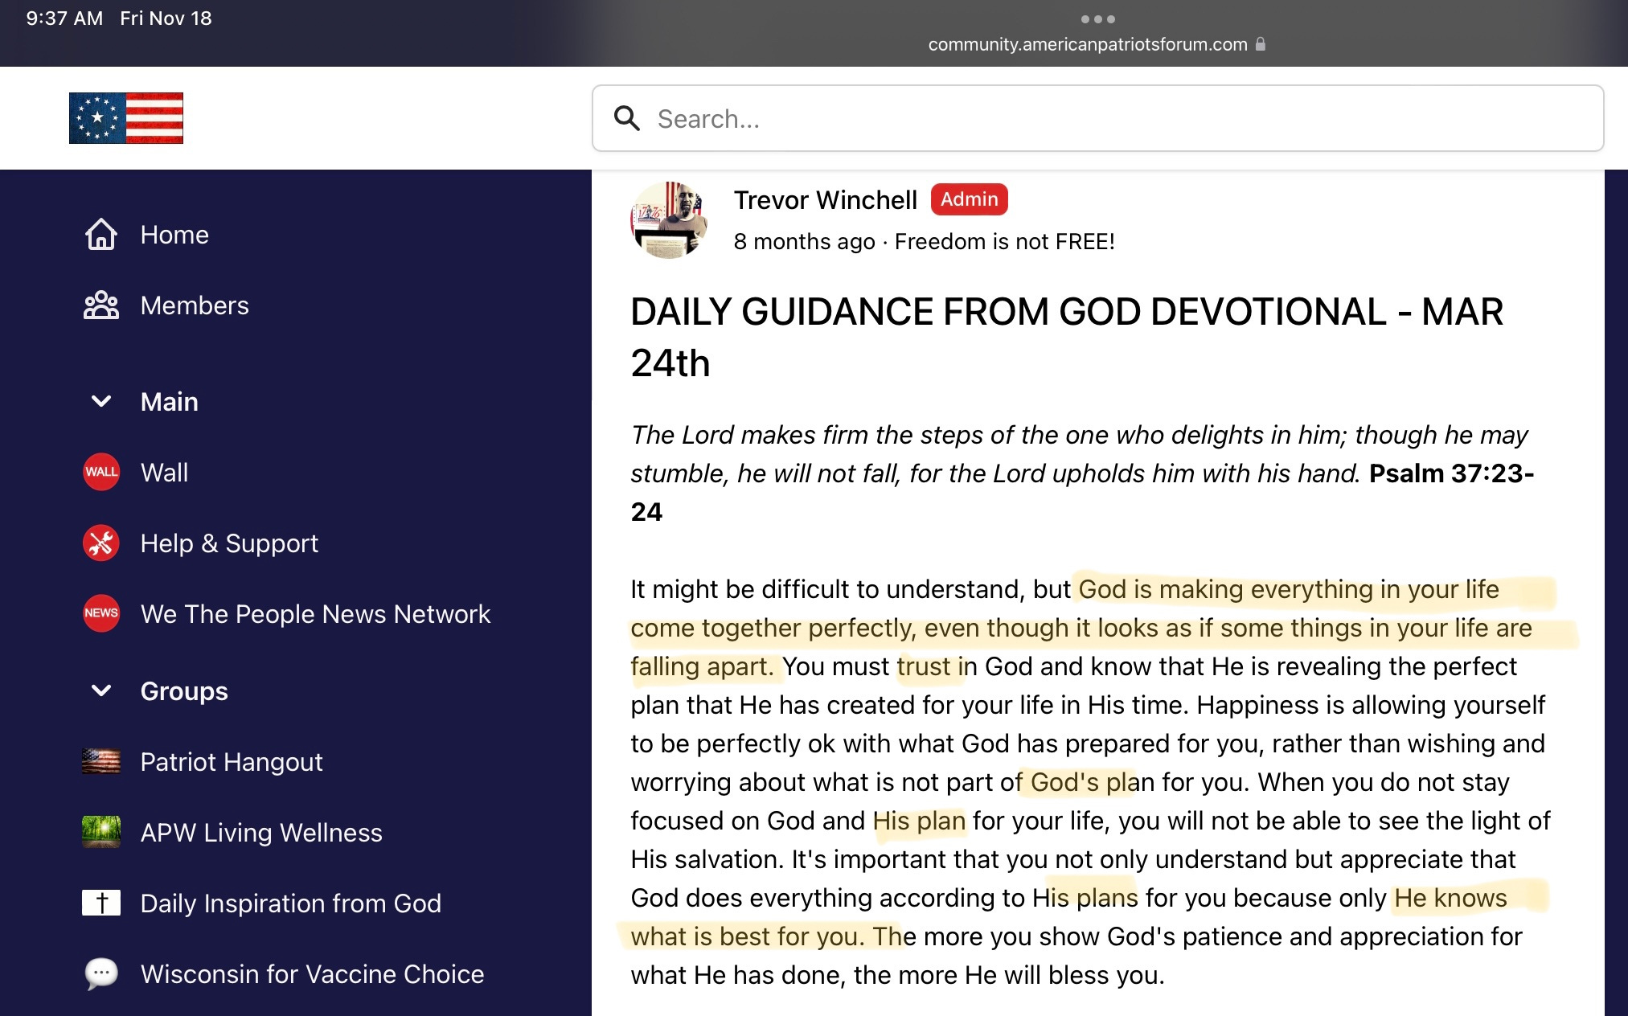The height and width of the screenshot is (1016, 1628).
Task: Click the red NEWS icon
Action: pos(101,613)
